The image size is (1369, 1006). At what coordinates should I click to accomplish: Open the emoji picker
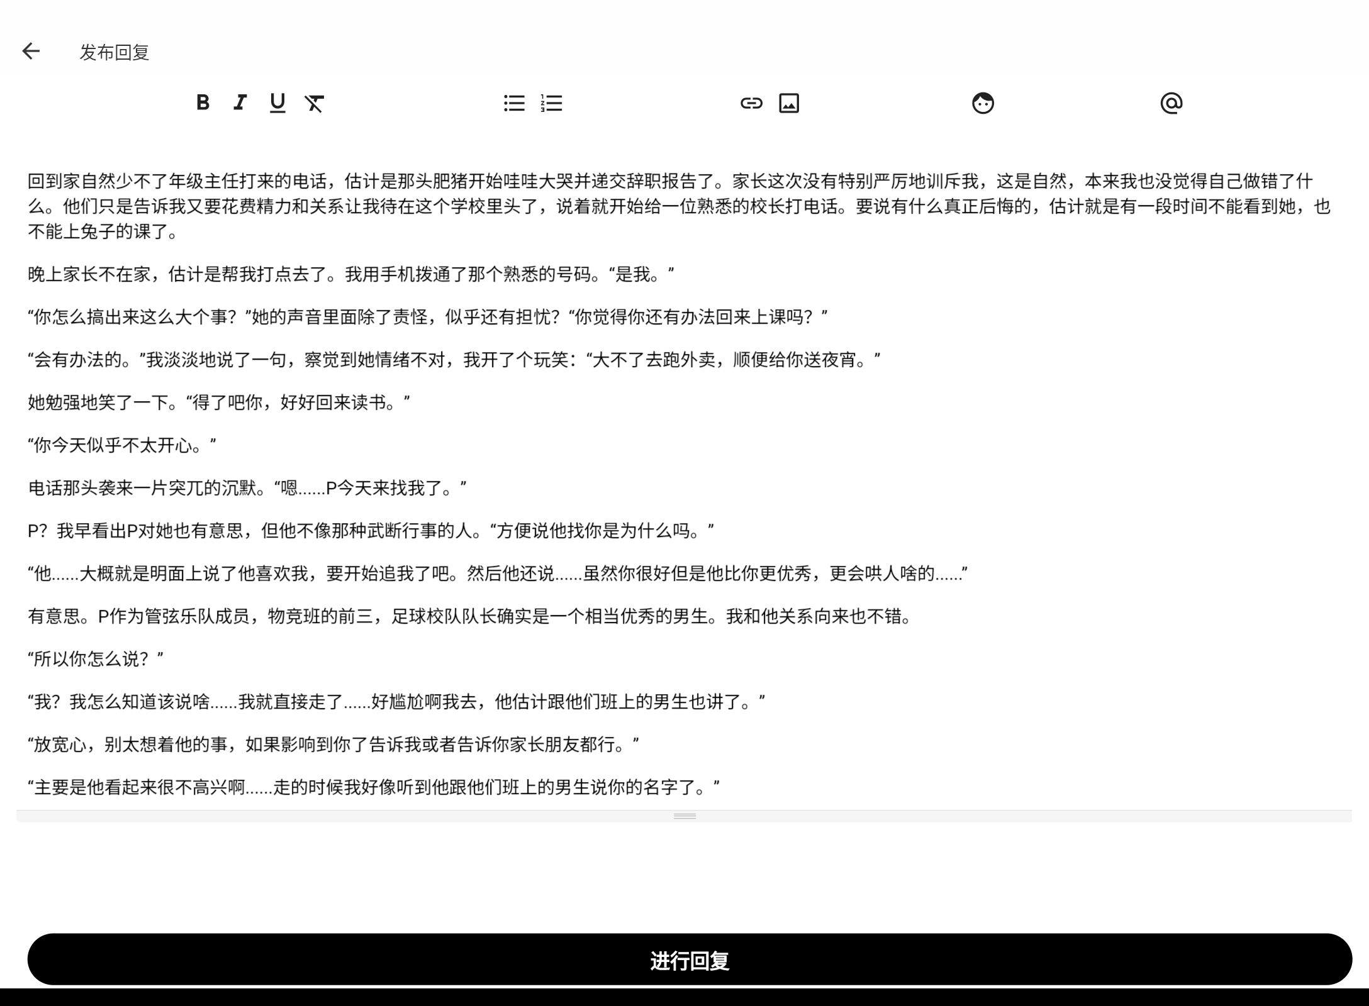tap(983, 103)
